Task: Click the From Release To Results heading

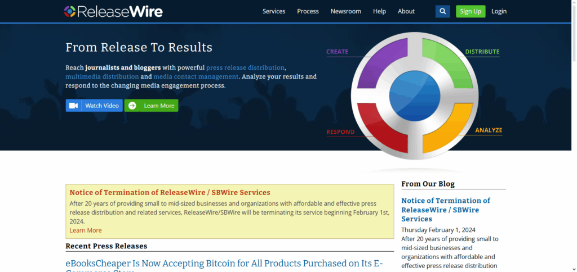Action: (139, 47)
